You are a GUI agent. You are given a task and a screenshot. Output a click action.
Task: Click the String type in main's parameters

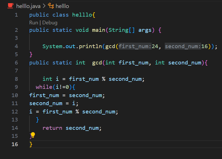118,30
